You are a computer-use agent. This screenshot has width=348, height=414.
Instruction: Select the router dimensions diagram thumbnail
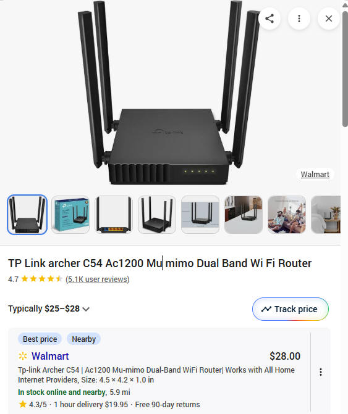(200, 215)
